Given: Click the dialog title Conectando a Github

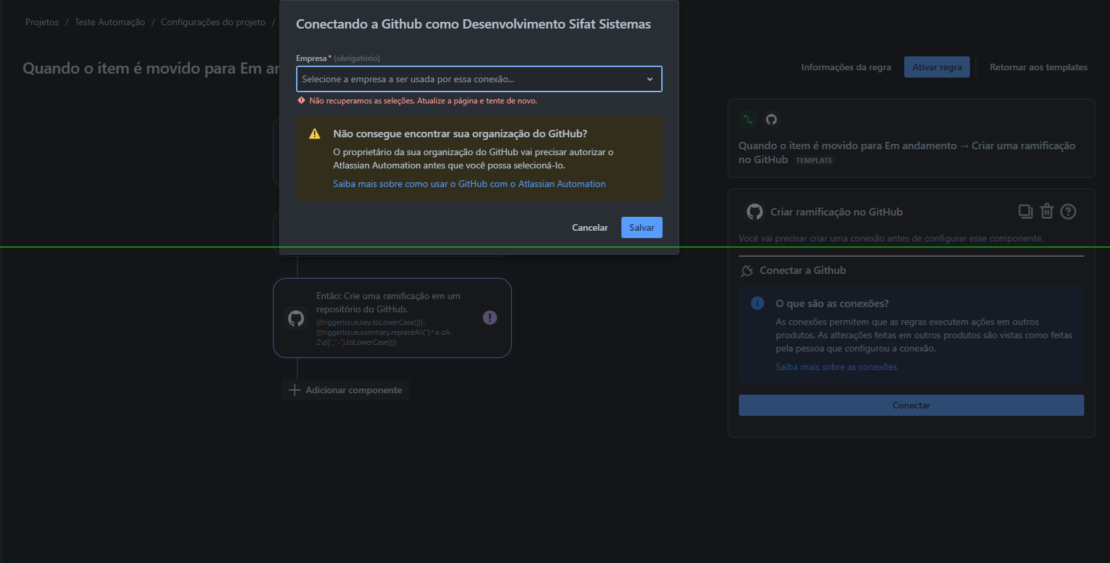Looking at the screenshot, I should (473, 24).
